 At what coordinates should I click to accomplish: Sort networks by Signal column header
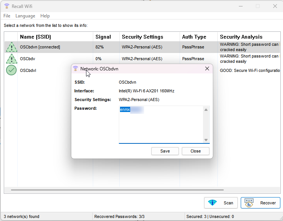pyautogui.click(x=103, y=37)
